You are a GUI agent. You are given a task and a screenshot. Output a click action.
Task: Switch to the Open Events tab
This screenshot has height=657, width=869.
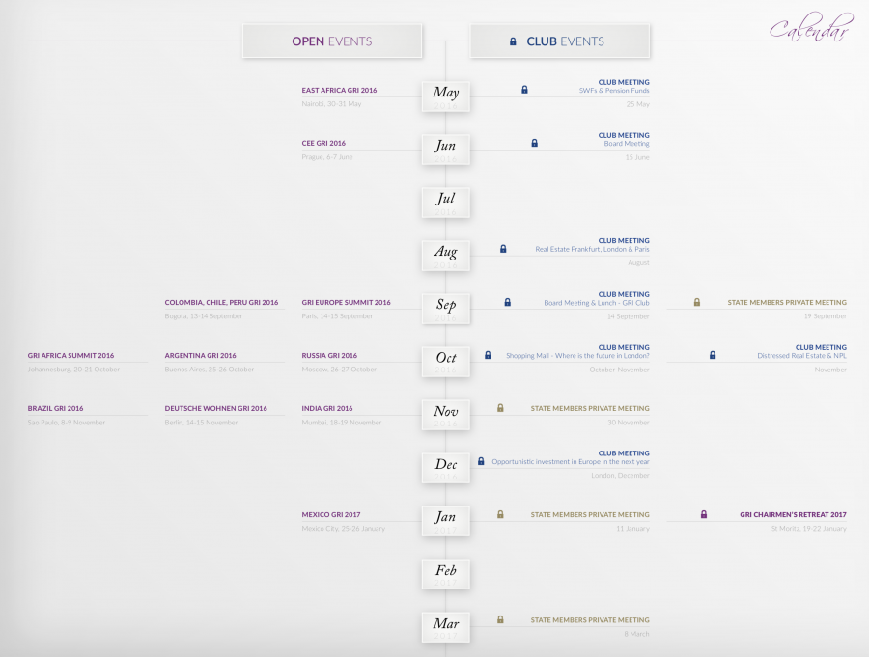click(x=332, y=41)
